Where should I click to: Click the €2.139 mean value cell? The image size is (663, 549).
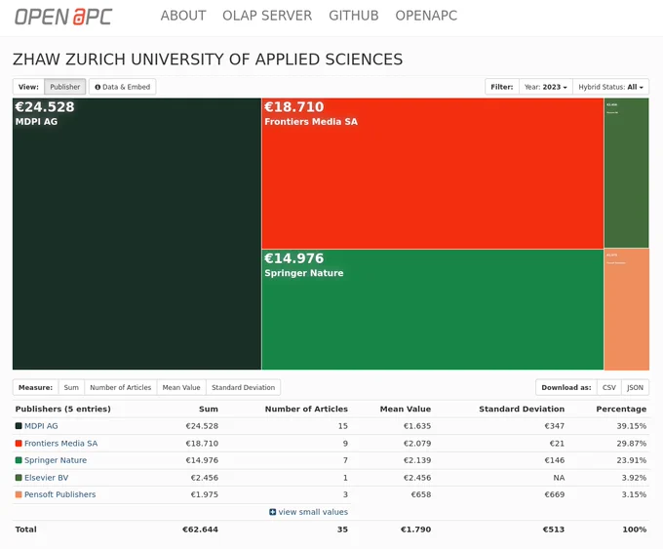click(417, 460)
